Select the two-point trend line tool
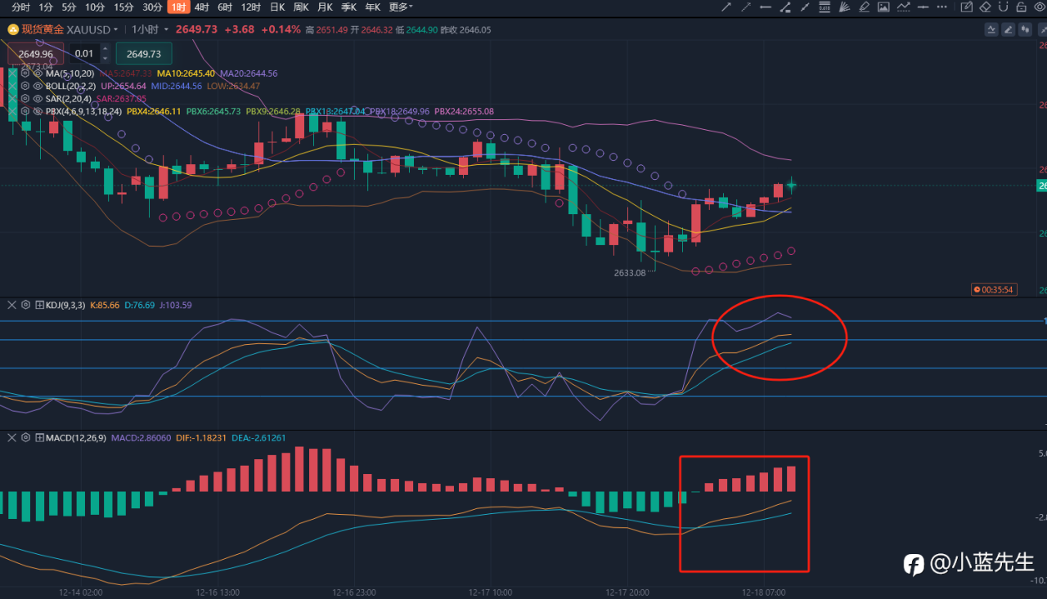Screen dimensions: 1047x599 point(805,7)
